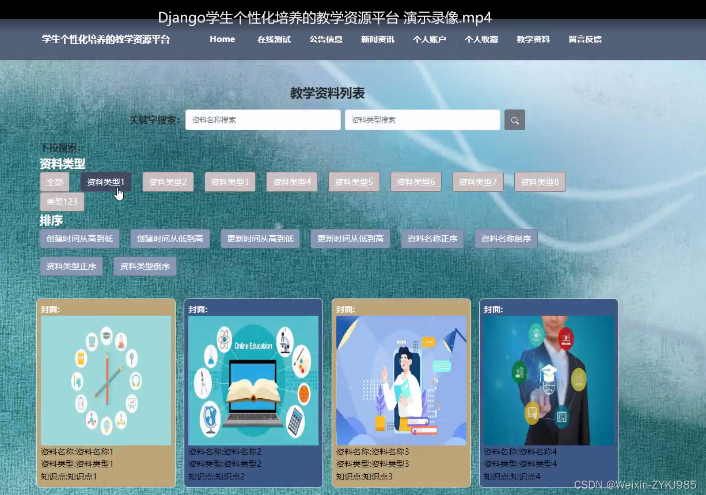
Task: Click text 资料类型:资料类型4 in fourth card
Action: 521,464
